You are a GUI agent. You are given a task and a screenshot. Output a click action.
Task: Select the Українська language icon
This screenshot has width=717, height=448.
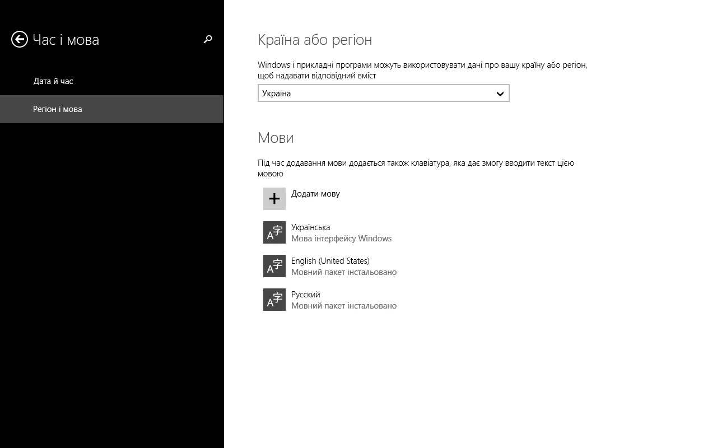(274, 232)
